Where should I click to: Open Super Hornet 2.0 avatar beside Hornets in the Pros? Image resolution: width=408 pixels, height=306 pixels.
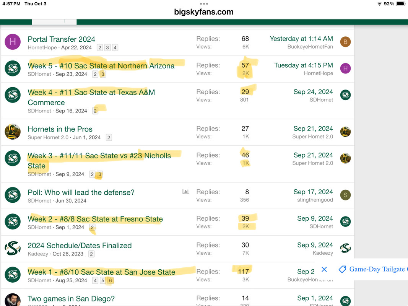point(13,132)
